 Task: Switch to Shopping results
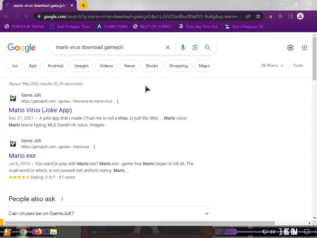(x=178, y=66)
